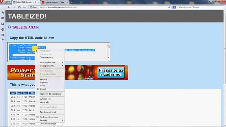Choose Kopírovat in the context menu
This screenshot has height=127, width=226.
point(50,82)
